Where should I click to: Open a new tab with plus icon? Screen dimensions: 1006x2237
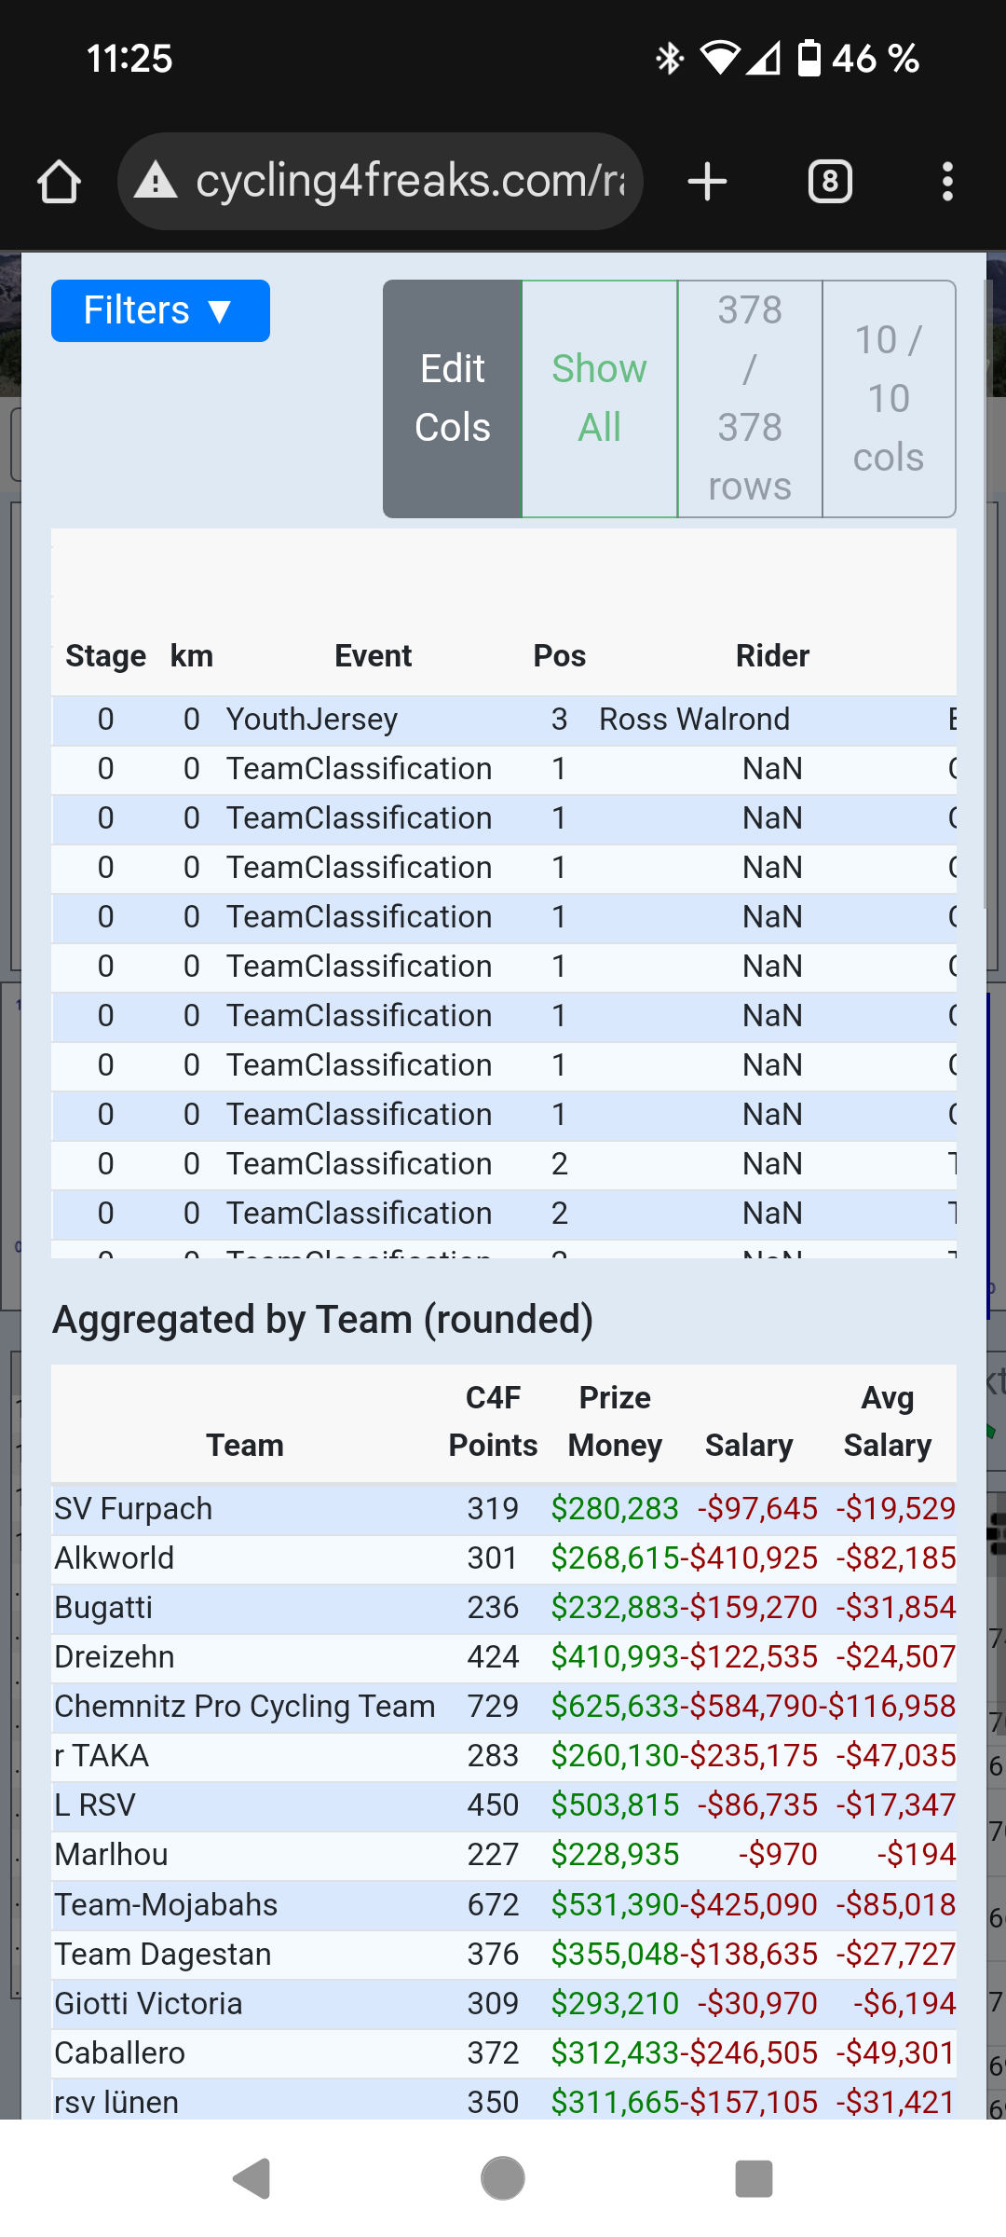[707, 182]
